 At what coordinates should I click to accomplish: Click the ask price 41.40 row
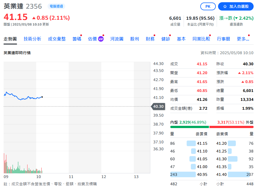[x=235, y=174]
